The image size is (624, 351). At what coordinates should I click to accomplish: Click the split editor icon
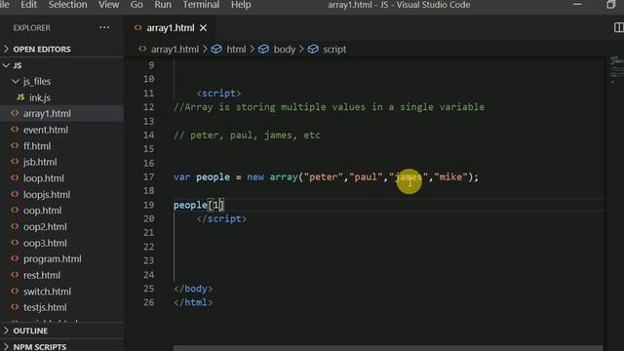pos(618,27)
